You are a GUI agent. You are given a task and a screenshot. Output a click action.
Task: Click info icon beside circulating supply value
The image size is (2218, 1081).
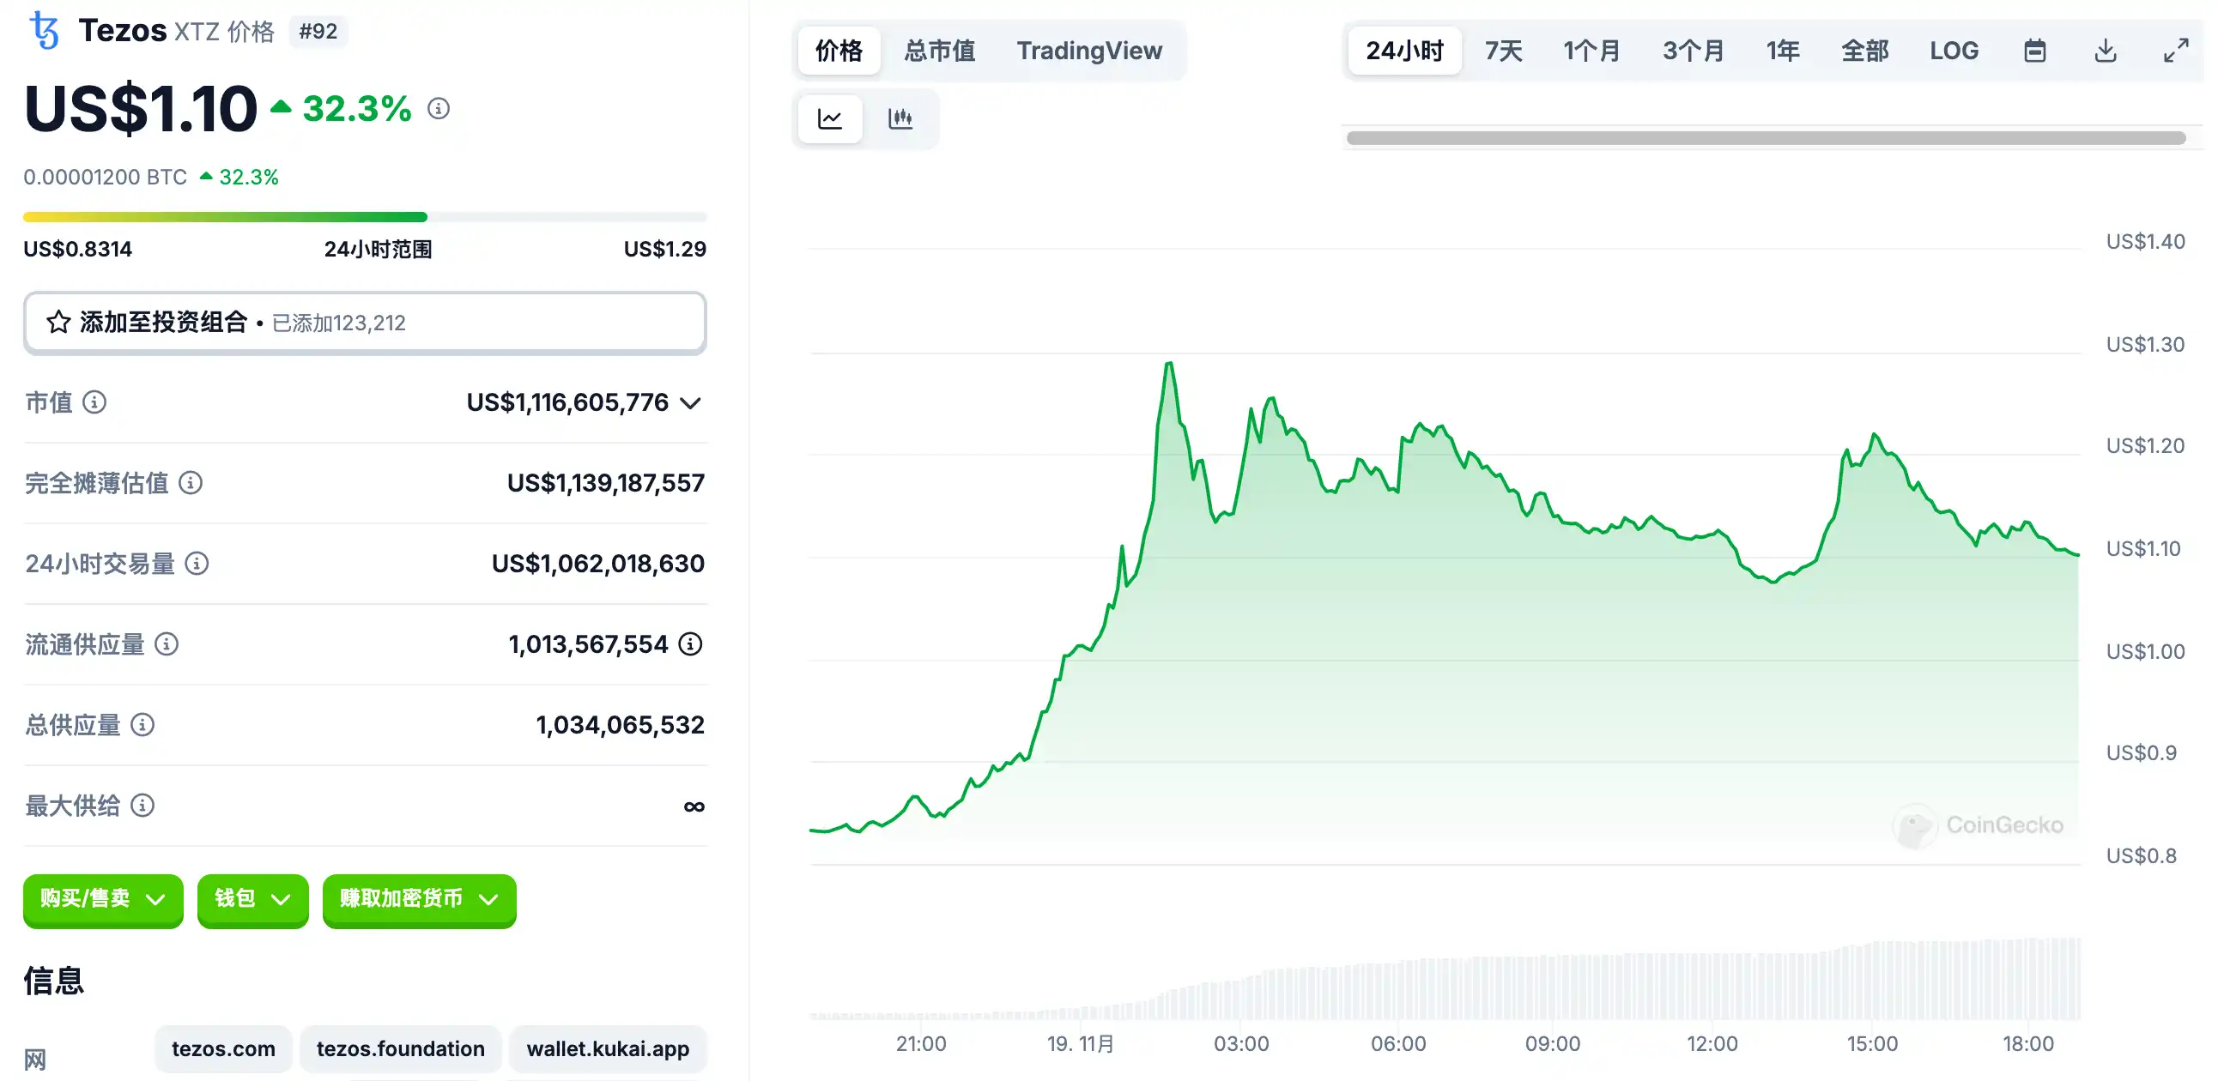point(690,643)
